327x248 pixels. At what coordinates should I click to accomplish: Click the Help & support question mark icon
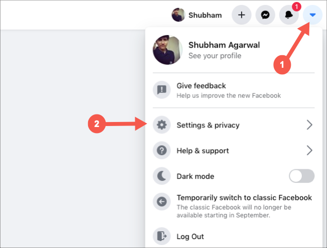point(161,151)
